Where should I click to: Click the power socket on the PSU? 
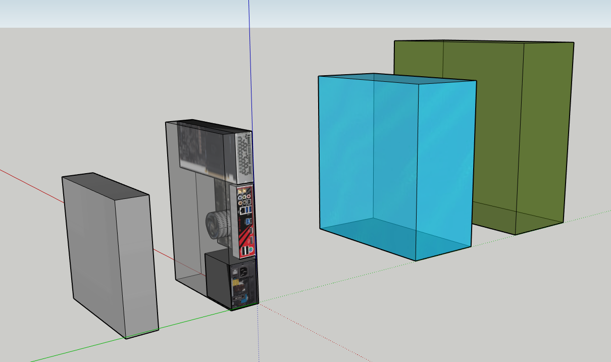[x=244, y=271]
